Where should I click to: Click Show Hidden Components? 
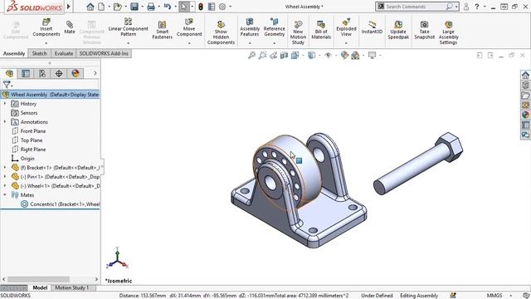click(x=221, y=32)
